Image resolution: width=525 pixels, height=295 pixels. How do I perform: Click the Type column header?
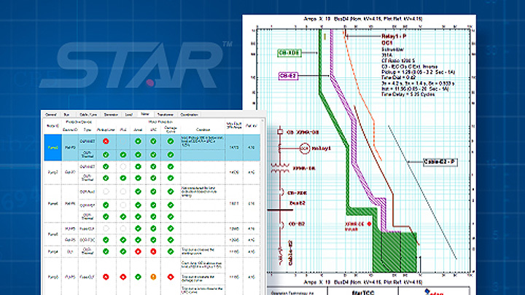point(87,130)
